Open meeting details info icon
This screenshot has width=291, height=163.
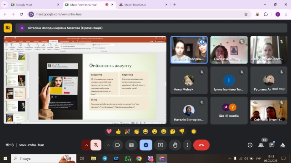pos(250,145)
